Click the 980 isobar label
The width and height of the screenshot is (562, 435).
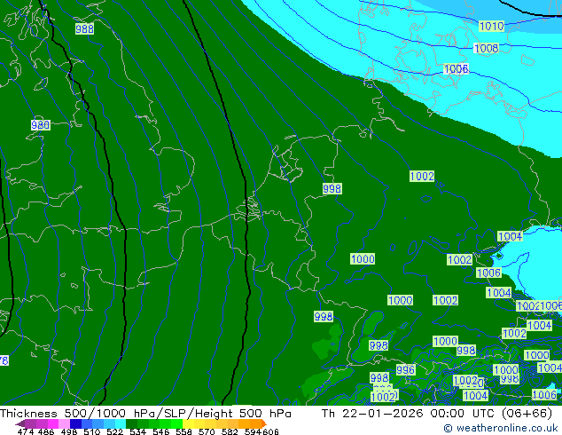click(x=40, y=125)
